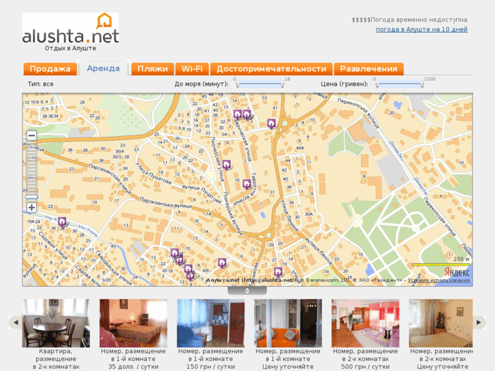
Task: Open the 150 грн / сутки room photo
Action: pyautogui.click(x=210, y=323)
